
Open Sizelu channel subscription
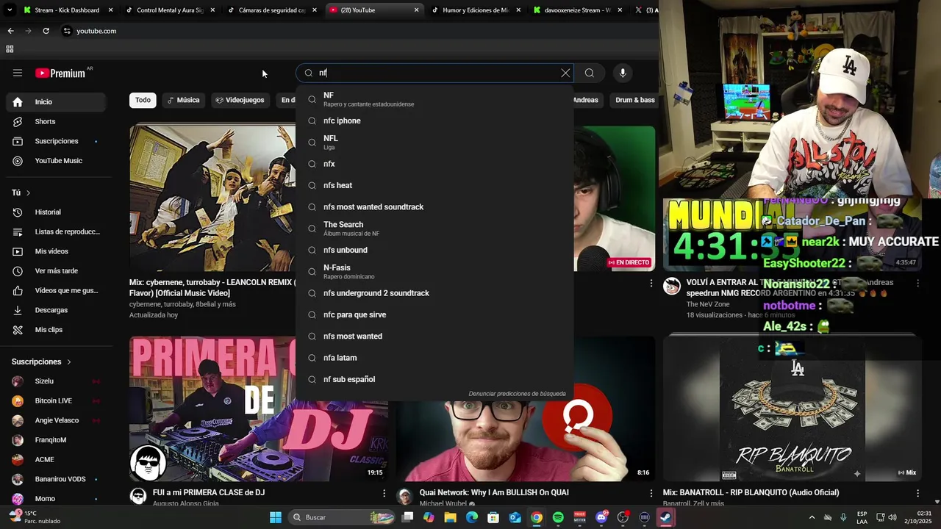click(x=56, y=381)
